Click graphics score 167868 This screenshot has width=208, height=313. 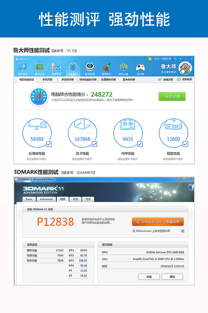pyautogui.click(x=83, y=139)
